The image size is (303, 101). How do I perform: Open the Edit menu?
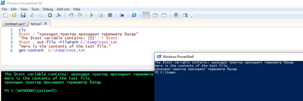[x=14, y=9]
